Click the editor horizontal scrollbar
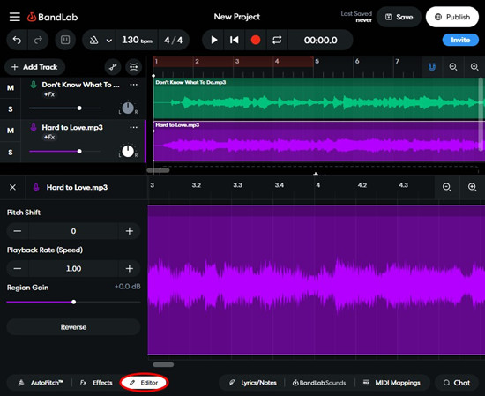Viewport: 485px width, 396px height. [163, 364]
